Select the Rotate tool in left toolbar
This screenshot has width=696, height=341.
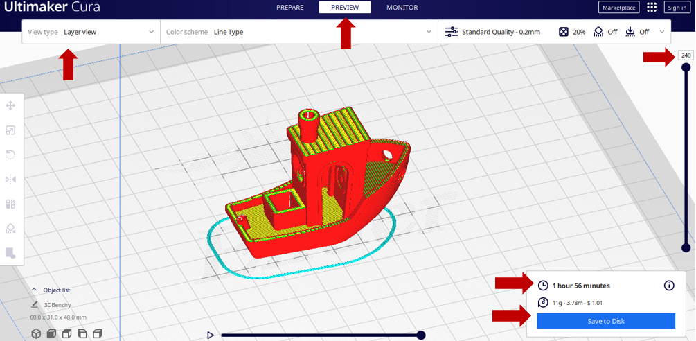click(10, 155)
